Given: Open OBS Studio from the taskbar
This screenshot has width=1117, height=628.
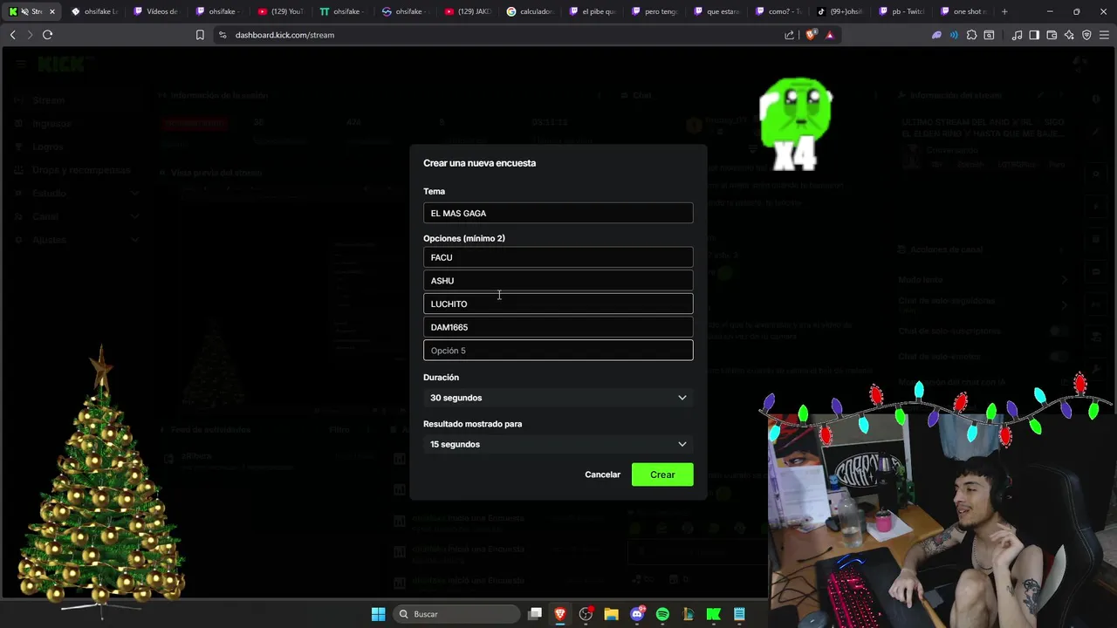Looking at the screenshot, I should click(586, 614).
